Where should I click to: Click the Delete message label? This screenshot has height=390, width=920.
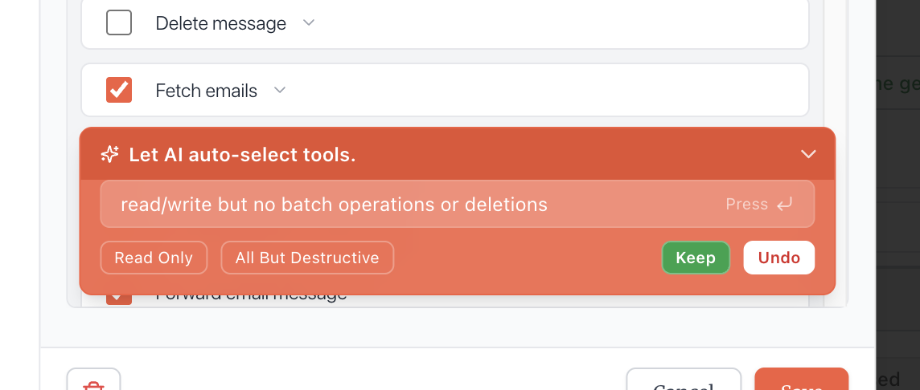tap(220, 23)
